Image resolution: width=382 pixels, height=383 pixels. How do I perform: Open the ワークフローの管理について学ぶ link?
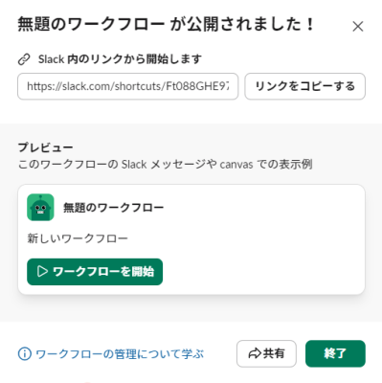120,353
